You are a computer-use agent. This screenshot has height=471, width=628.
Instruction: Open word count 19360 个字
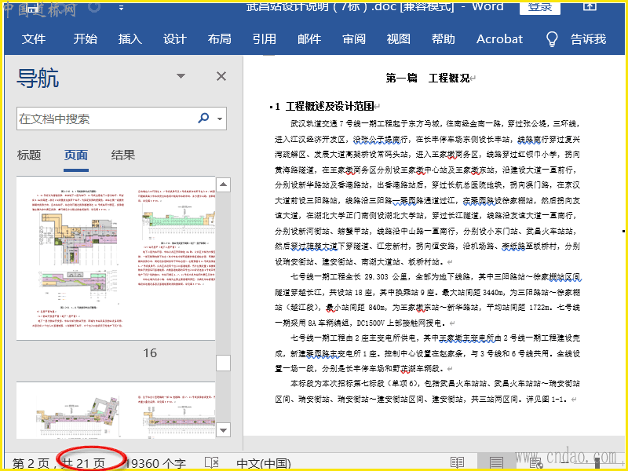tap(155, 464)
